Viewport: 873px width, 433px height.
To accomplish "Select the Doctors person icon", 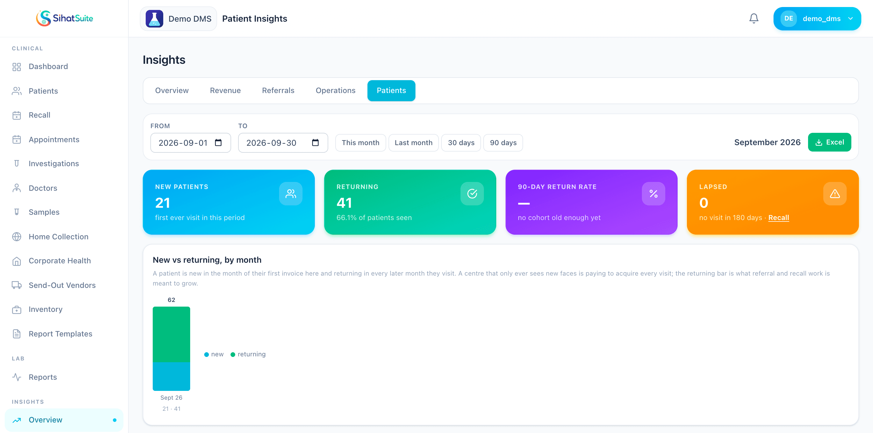I will pos(17,188).
